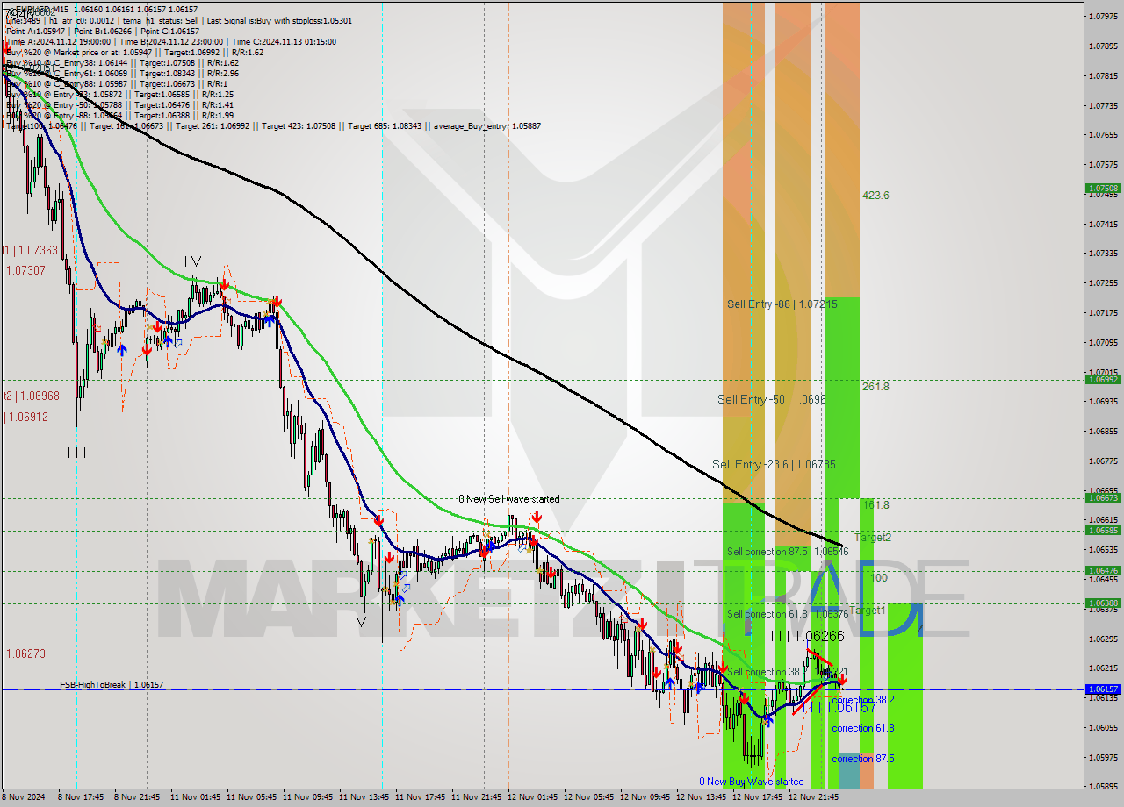The image size is (1124, 807).
Task: Click the '8 Nov 2024' date on the time axis
Action: (22, 797)
